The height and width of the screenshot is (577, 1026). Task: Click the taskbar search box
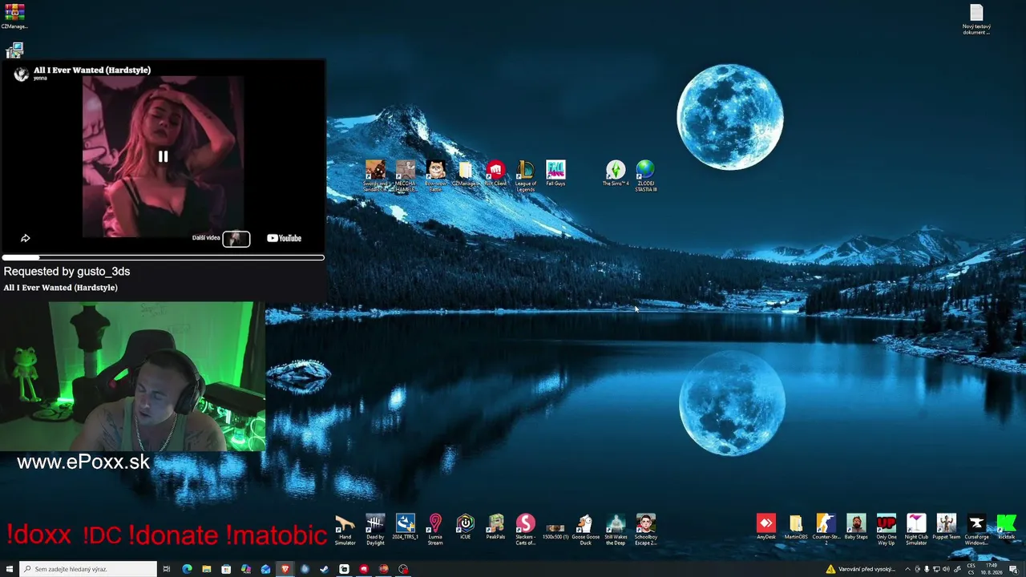87,569
